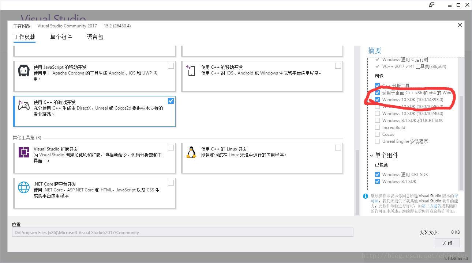The height and width of the screenshot is (263, 472).
Task: Click the 可选 section label
Action: (x=379, y=76)
